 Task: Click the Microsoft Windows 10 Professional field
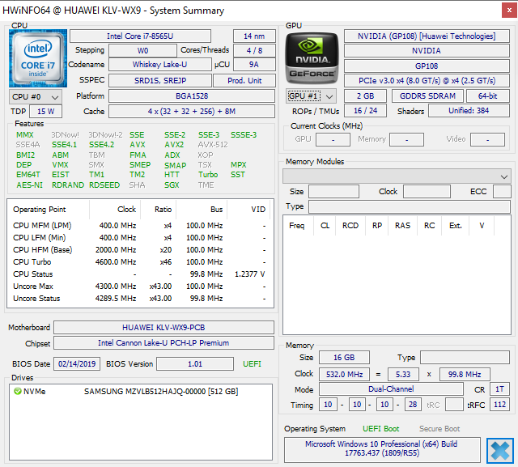[382, 449]
